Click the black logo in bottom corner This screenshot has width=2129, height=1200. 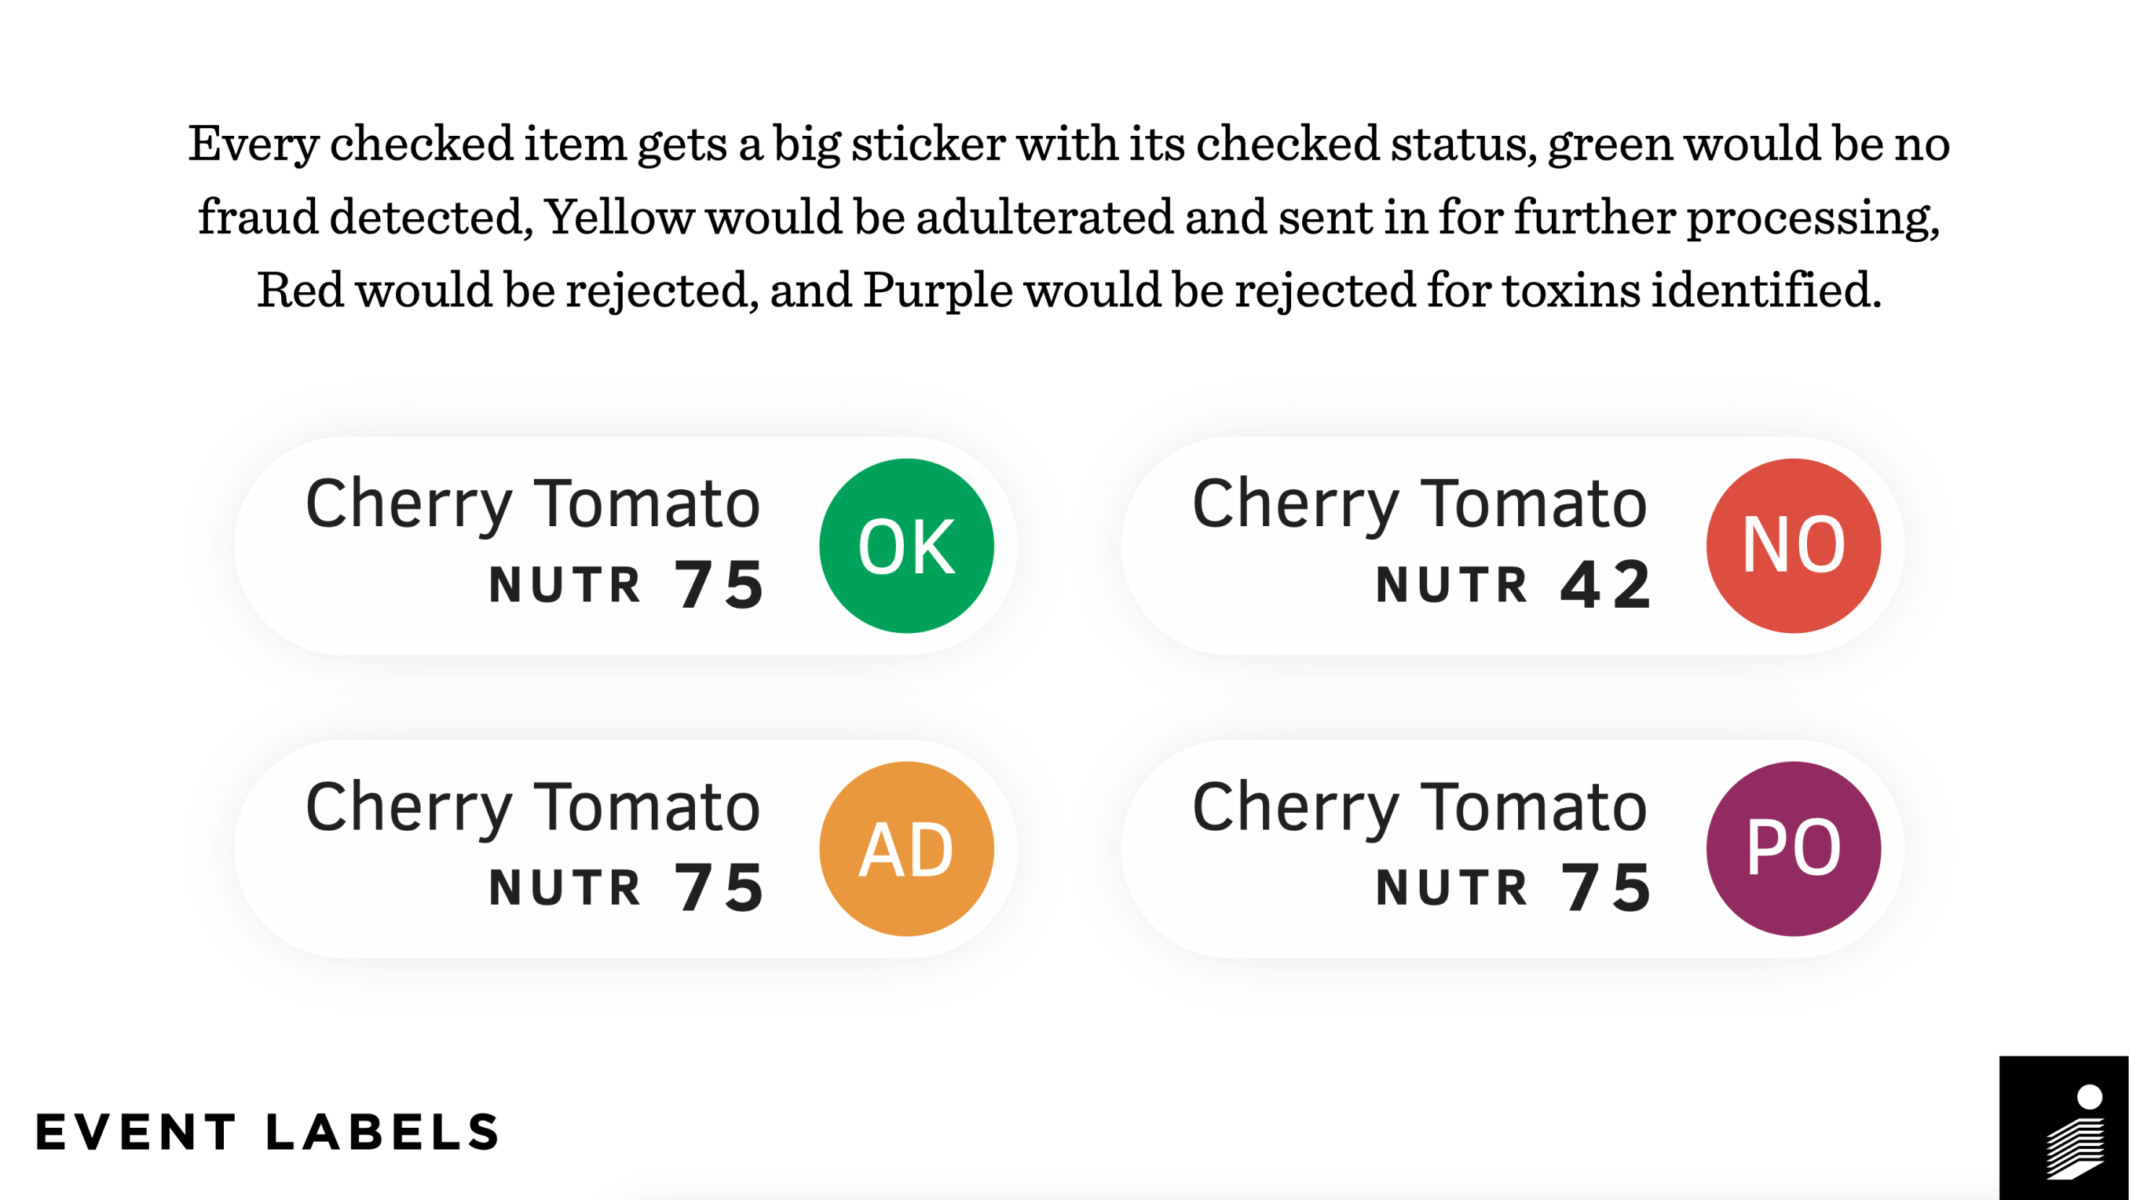(x=2064, y=1128)
